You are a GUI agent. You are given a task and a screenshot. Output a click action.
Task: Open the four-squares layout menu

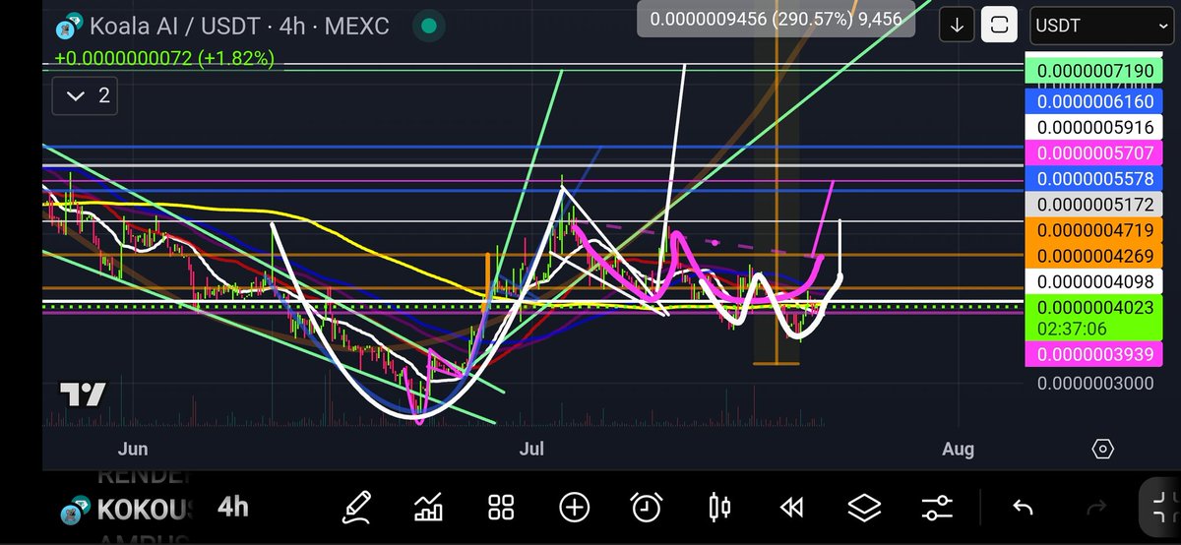[x=502, y=508]
